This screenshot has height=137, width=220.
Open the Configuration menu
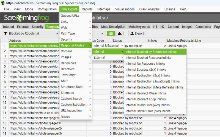point(47,9)
